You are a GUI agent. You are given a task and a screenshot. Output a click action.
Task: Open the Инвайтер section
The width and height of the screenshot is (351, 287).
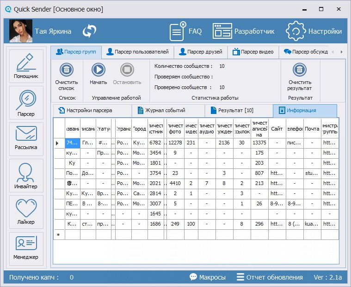coord(26,176)
